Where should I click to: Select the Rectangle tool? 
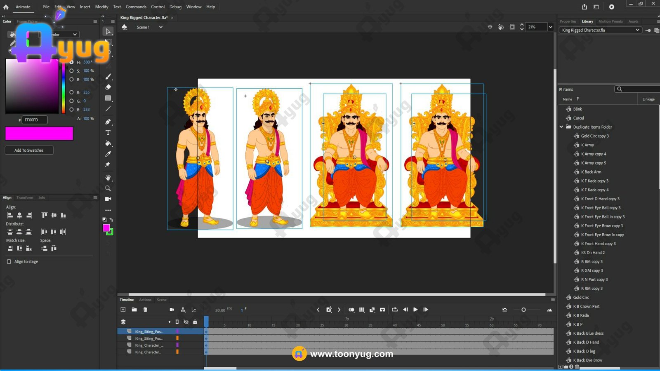click(108, 98)
